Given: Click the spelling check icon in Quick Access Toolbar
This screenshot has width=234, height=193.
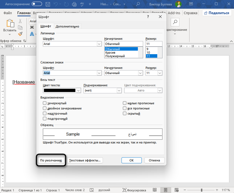Looking at the screenshot, I should (x=82, y=4).
